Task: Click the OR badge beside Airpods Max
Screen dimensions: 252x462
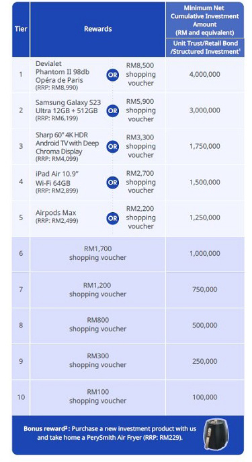Action: point(113,218)
